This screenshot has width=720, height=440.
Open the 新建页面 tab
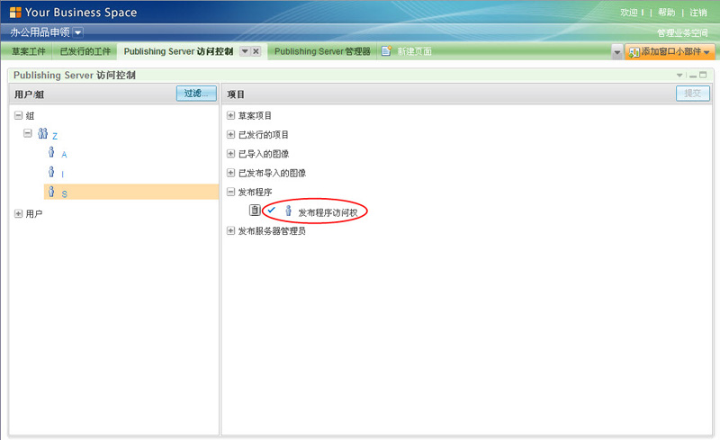pyautogui.click(x=414, y=51)
